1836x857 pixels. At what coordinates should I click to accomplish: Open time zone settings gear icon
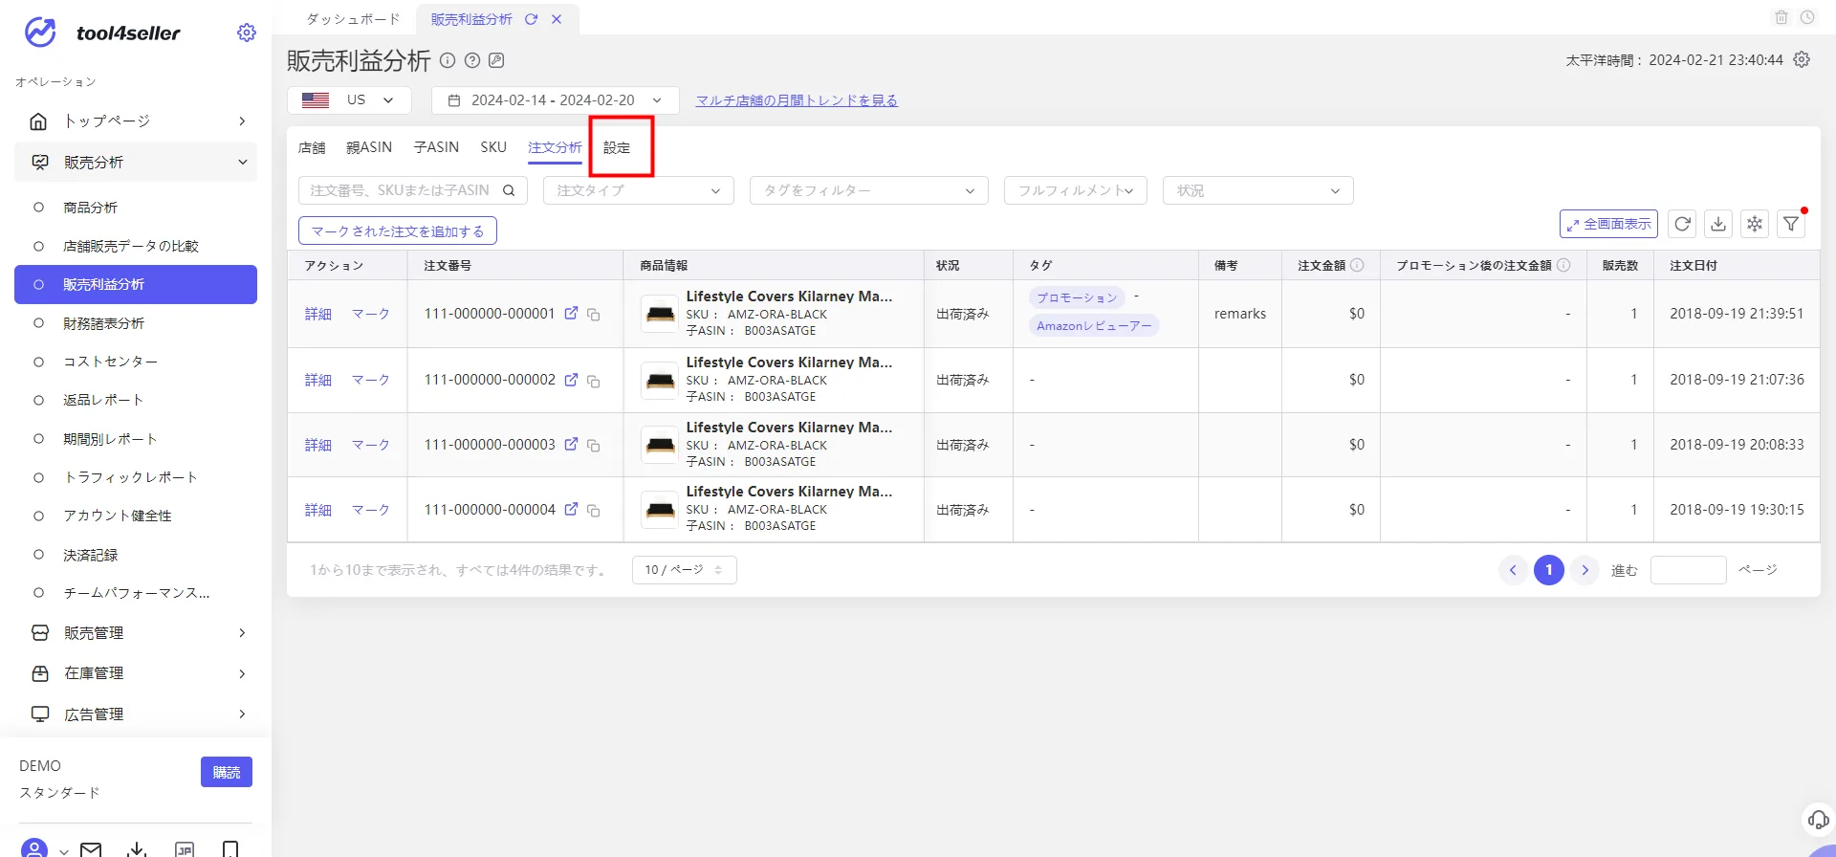pyautogui.click(x=1802, y=59)
